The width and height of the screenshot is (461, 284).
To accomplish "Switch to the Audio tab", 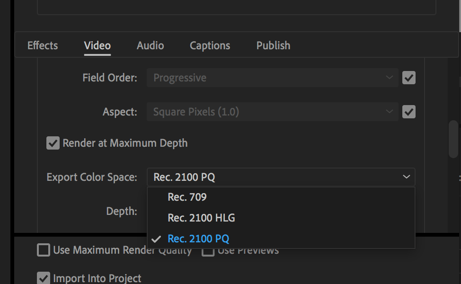I will (x=150, y=45).
